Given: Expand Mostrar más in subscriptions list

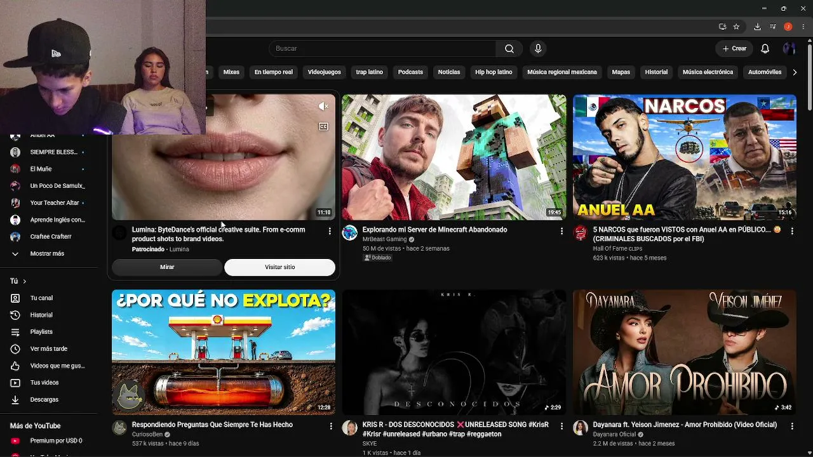Looking at the screenshot, I should click(x=48, y=254).
